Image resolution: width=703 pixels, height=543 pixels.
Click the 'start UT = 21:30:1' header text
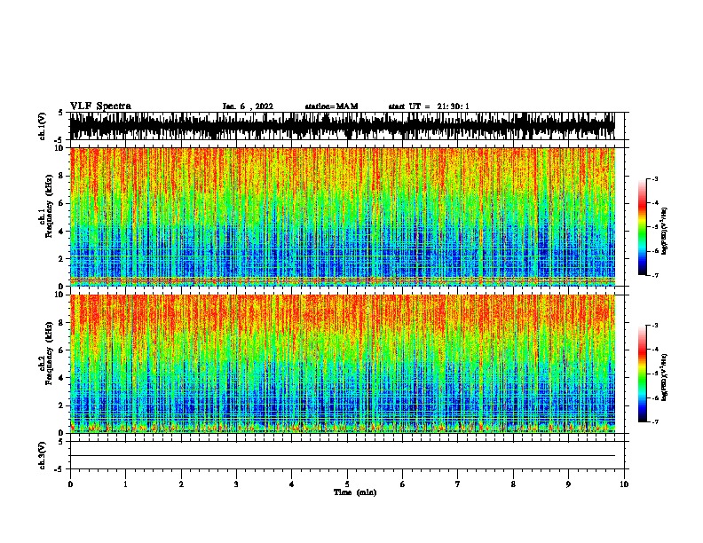pos(429,106)
